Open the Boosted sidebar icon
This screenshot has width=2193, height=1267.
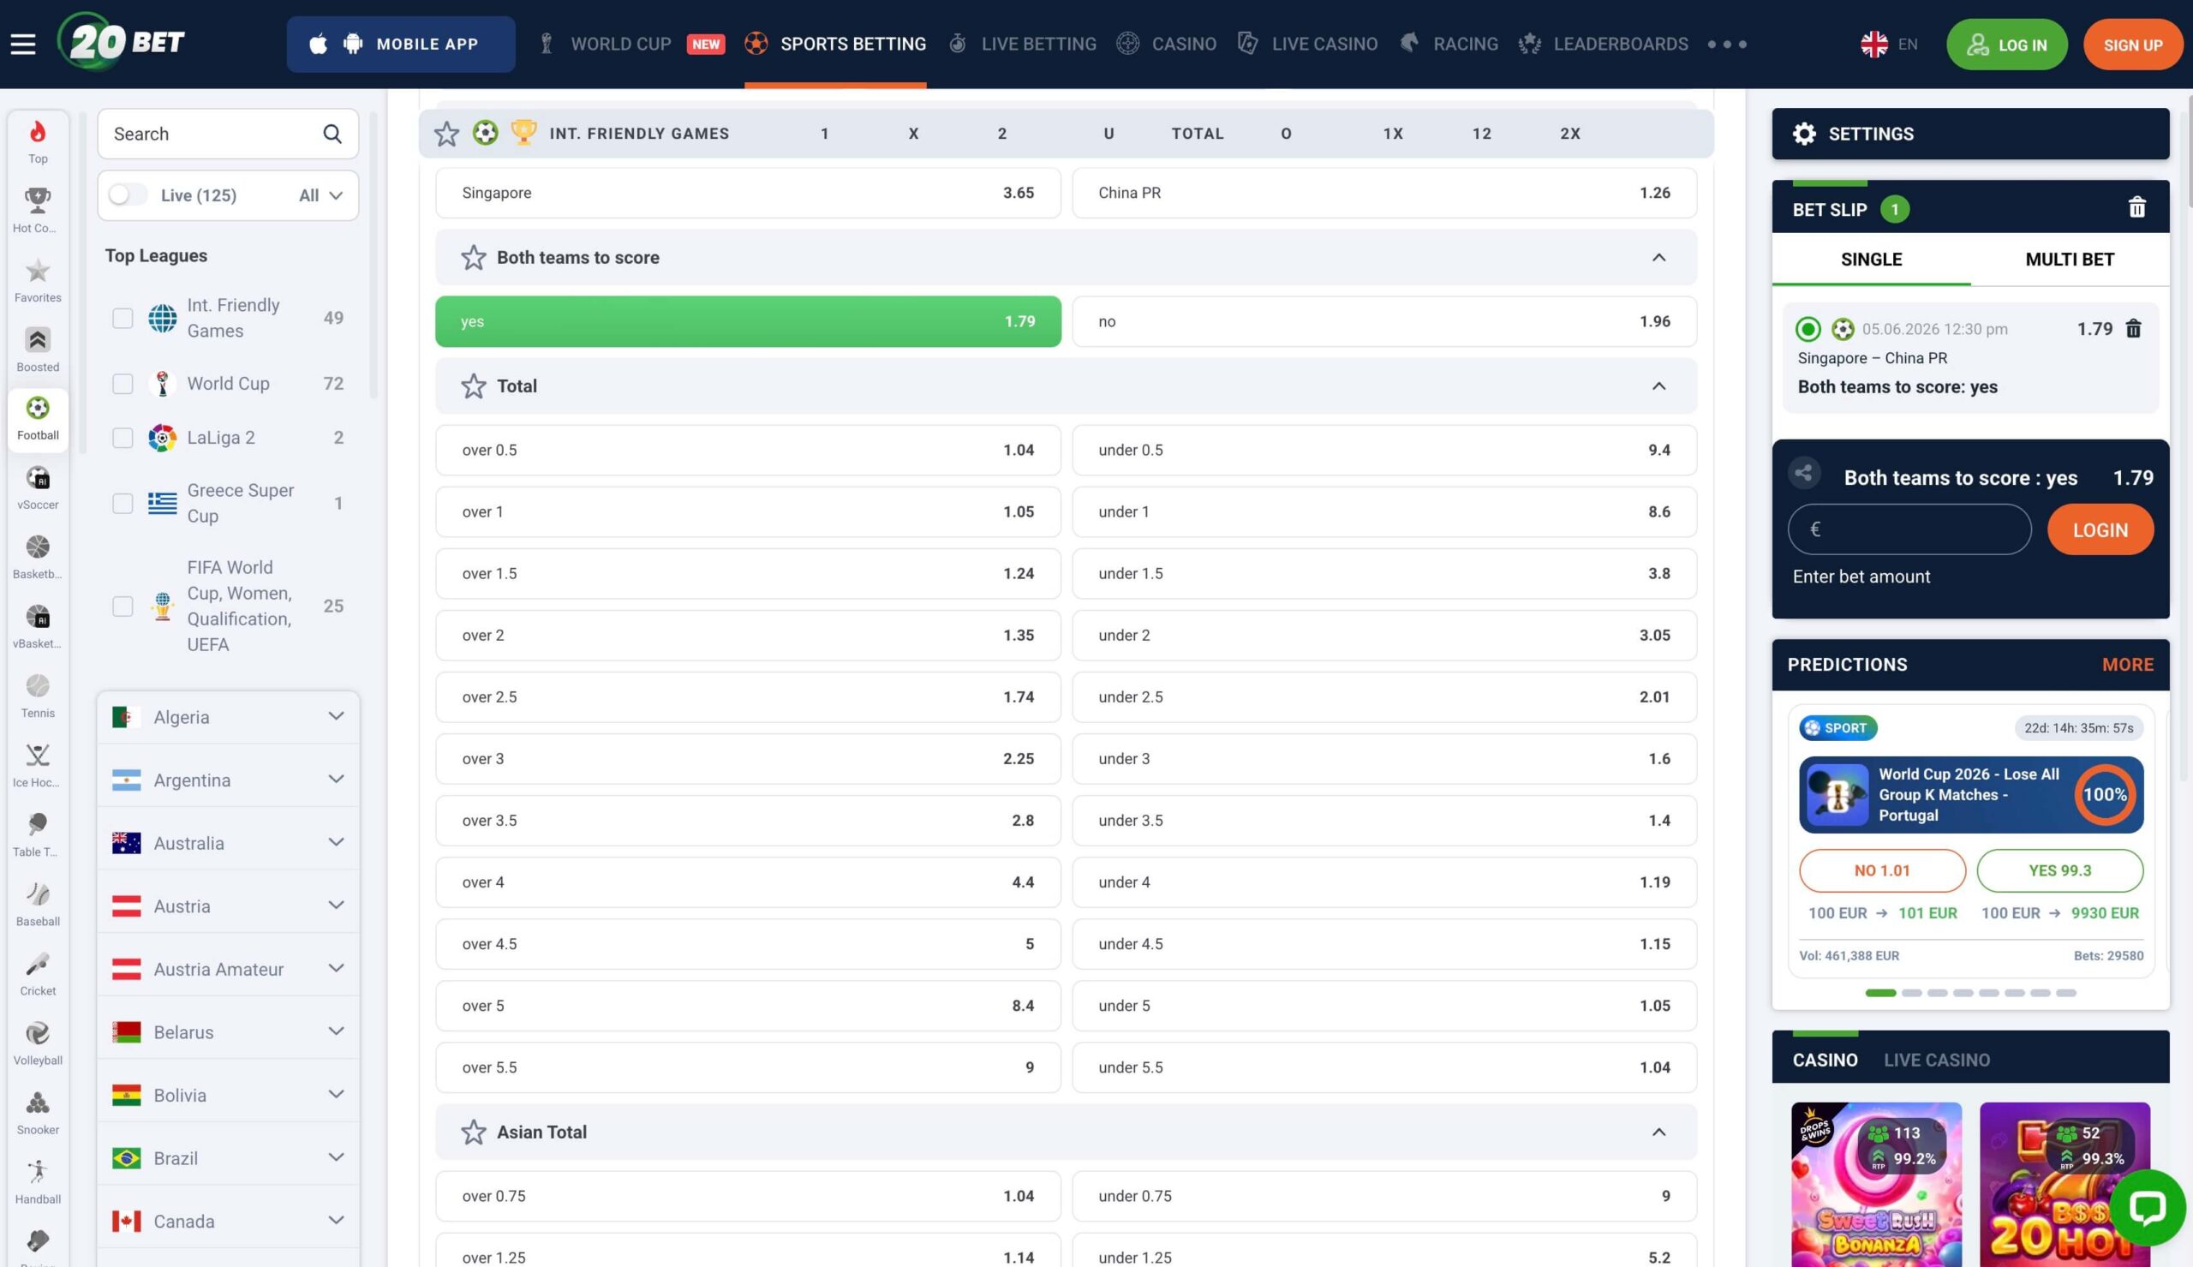click(38, 349)
